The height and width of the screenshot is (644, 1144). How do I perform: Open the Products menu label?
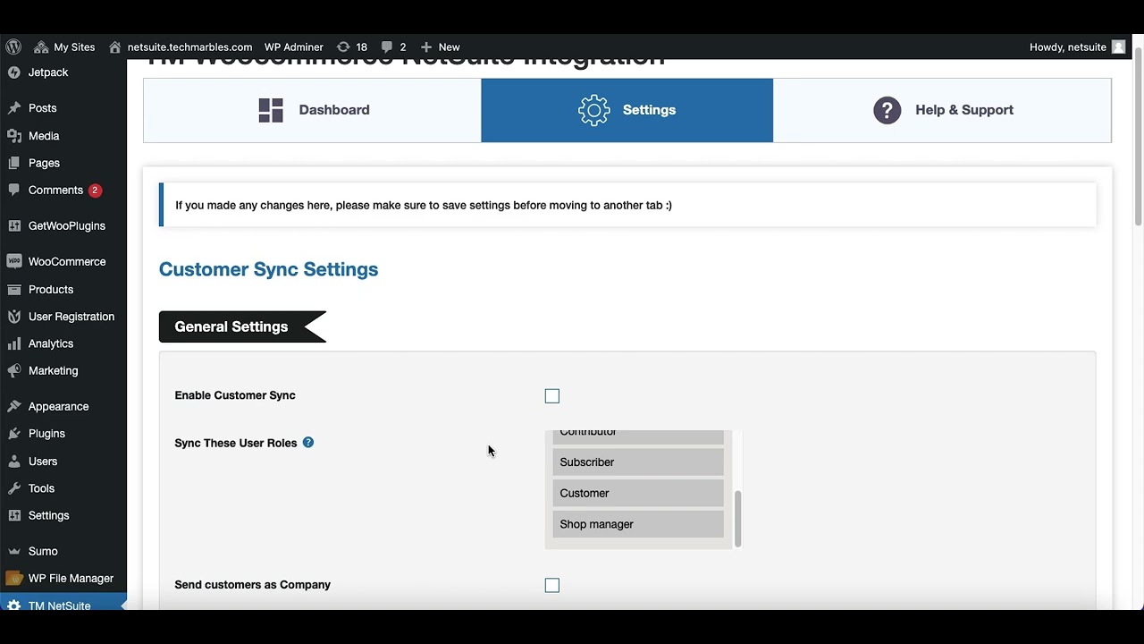[51, 290]
